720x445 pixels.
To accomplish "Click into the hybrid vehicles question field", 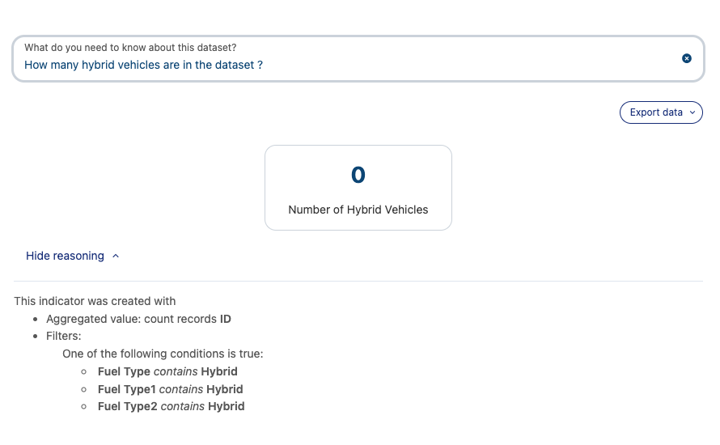I will tap(324, 65).
